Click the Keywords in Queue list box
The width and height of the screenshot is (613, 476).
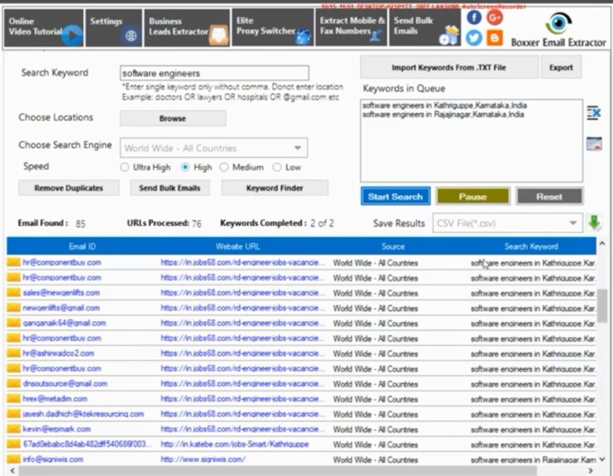(472, 141)
